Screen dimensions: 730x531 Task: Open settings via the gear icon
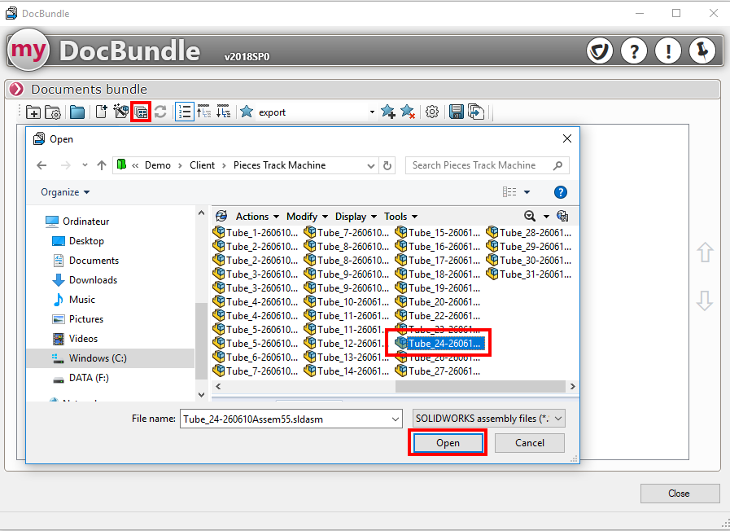[433, 112]
